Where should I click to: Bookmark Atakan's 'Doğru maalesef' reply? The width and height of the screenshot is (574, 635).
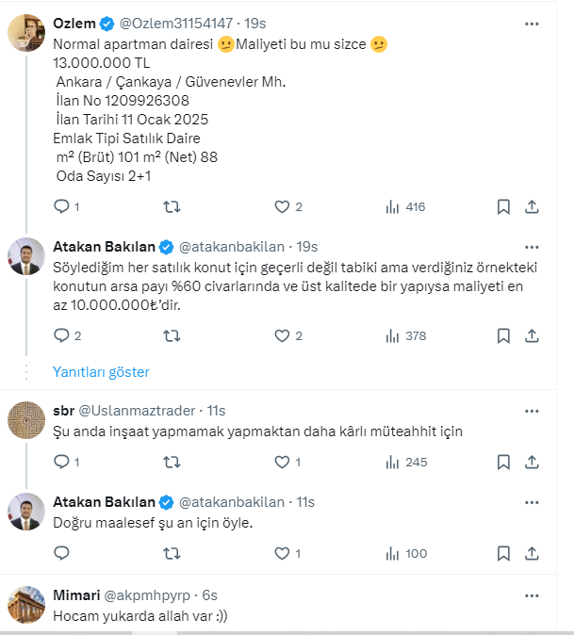pos(504,553)
